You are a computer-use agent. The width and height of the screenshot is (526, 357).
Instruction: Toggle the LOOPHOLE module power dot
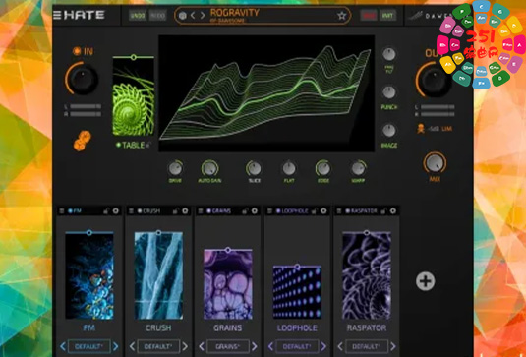pos(278,211)
